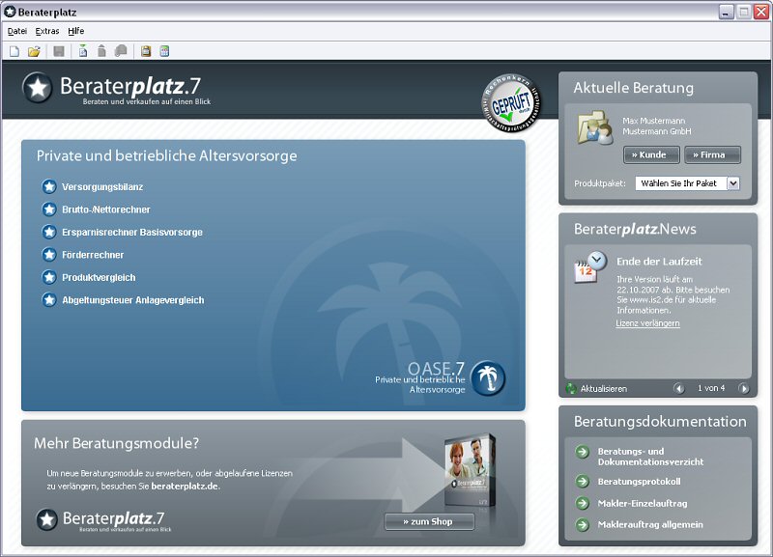Image resolution: width=773 pixels, height=557 pixels.
Task: Click the green arrow beside Beratungsprotokoll
Action: [583, 481]
